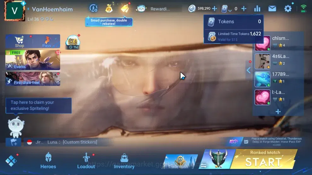Open the daily task calendar icon

coord(246,142)
